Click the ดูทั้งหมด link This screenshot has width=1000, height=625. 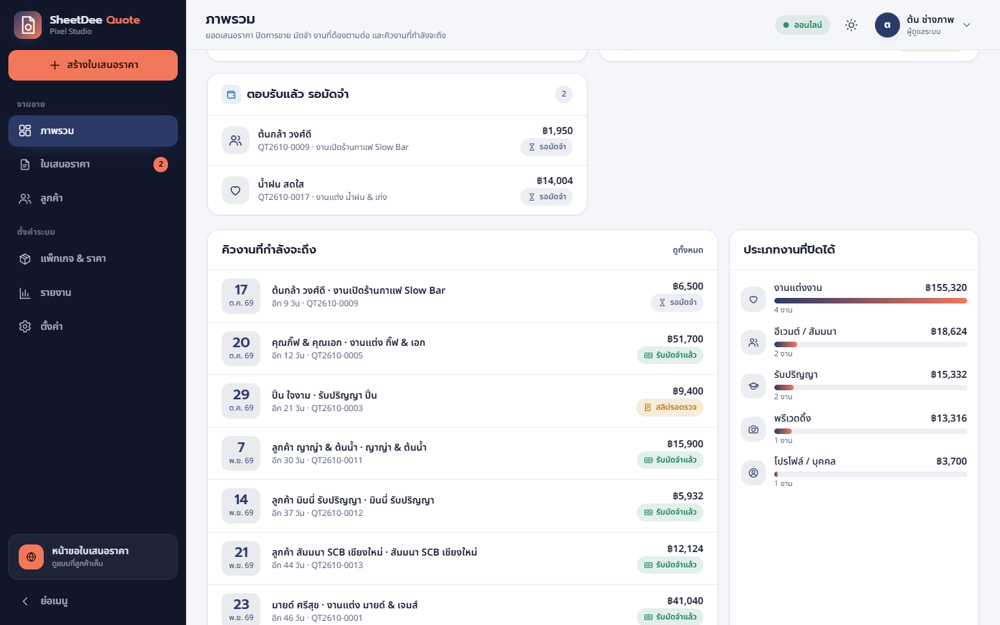(688, 250)
